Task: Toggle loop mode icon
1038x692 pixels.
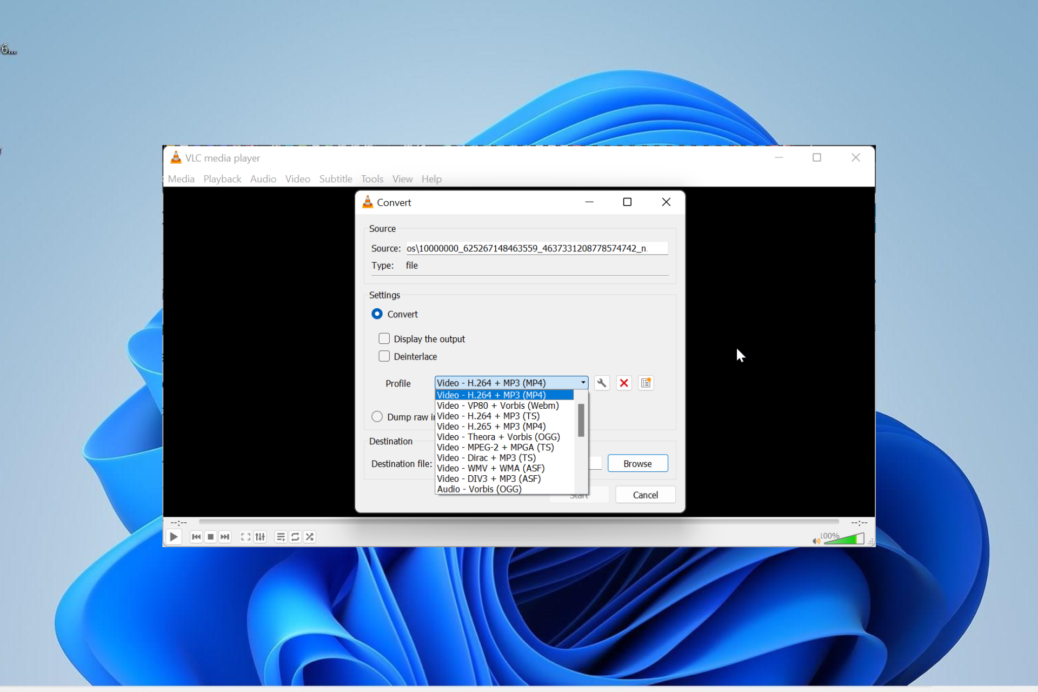Action: (295, 537)
